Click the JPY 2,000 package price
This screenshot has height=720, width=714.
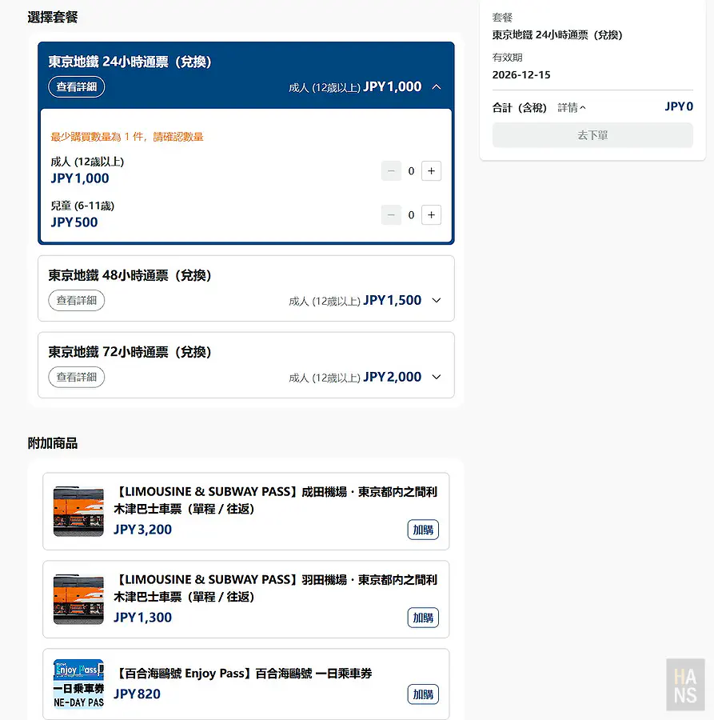pos(393,377)
